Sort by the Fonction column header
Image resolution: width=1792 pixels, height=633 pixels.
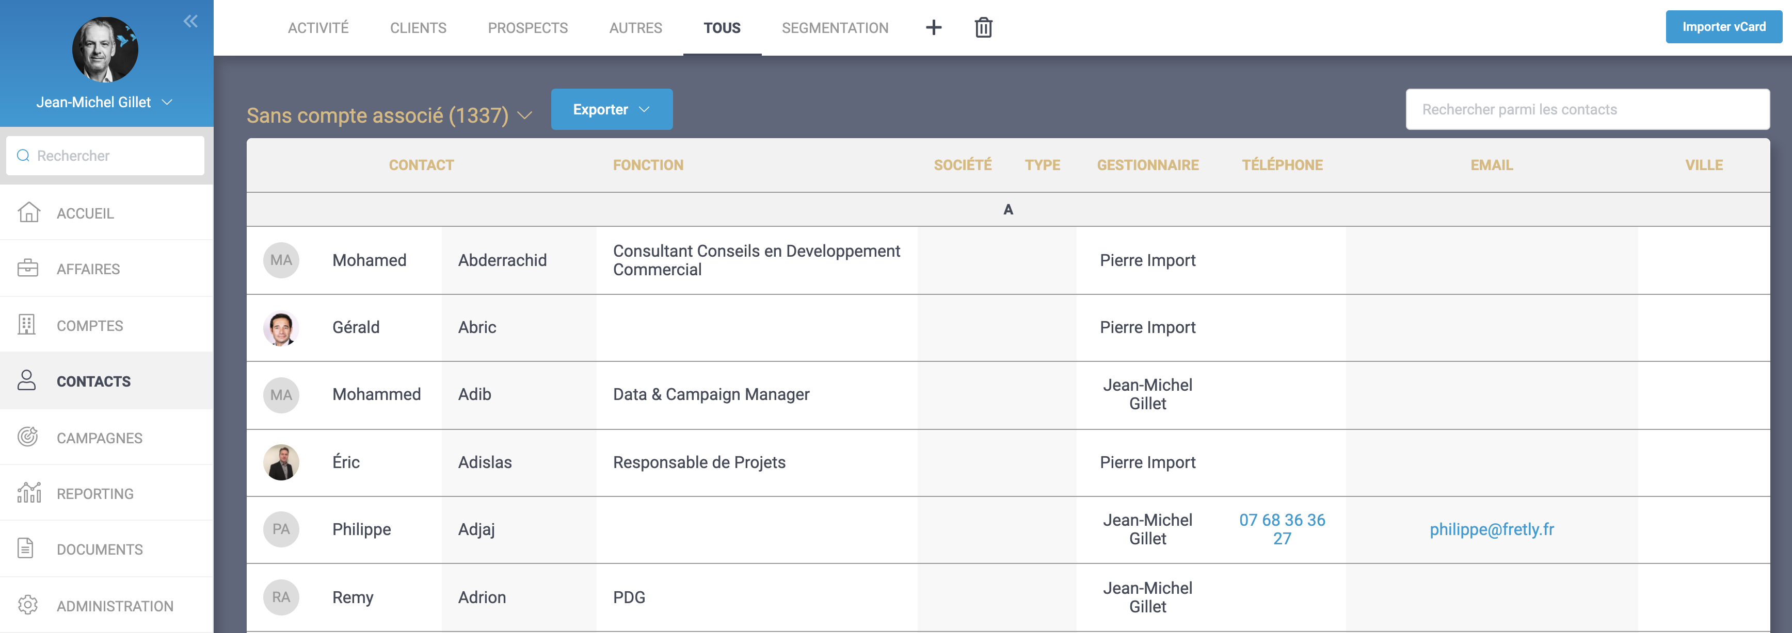click(x=648, y=165)
